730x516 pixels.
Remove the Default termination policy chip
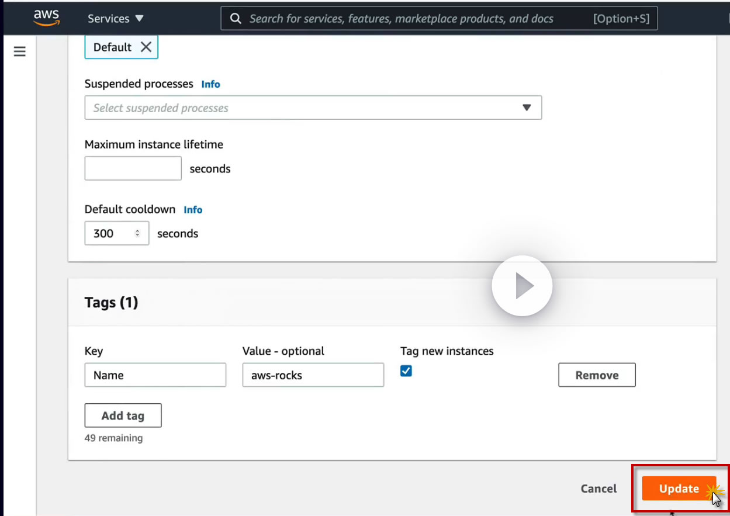[146, 47]
